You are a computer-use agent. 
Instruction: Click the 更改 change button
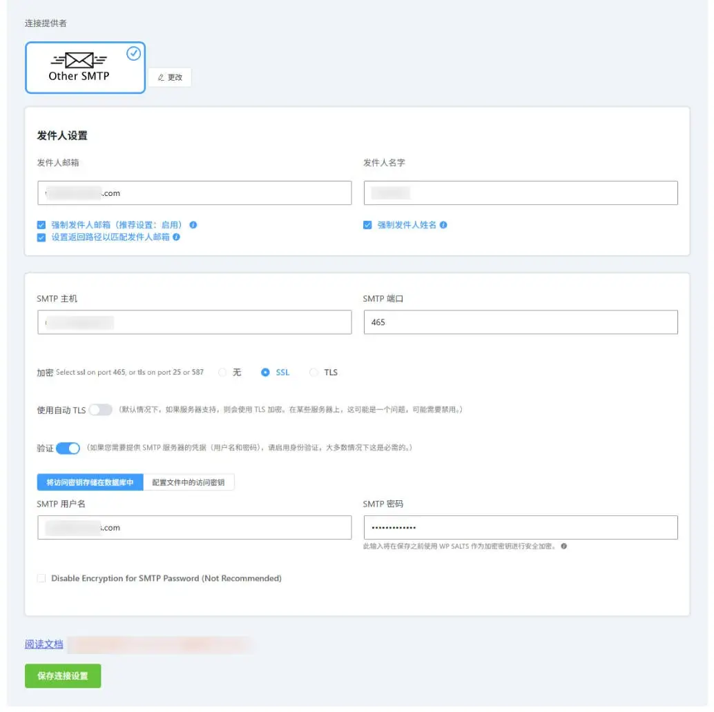click(x=170, y=77)
